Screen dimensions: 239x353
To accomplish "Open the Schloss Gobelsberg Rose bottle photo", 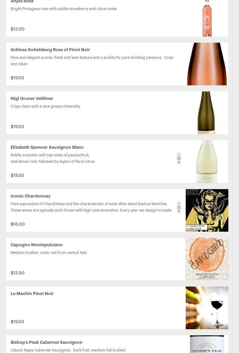I will (x=207, y=64).
